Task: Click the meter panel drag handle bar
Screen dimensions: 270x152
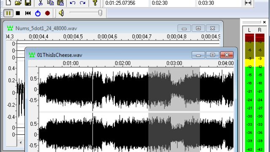Action: [x=252, y=22]
